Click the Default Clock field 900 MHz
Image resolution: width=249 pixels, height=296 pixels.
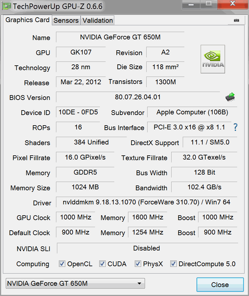coord(76,232)
